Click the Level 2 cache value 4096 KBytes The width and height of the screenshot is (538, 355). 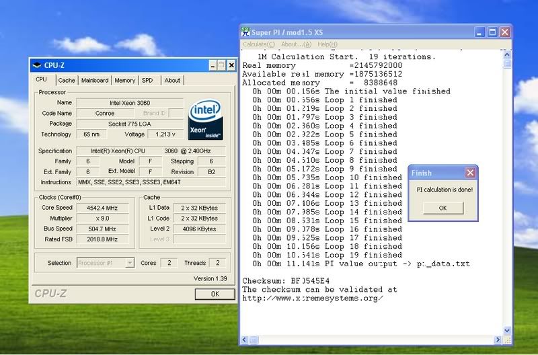click(199, 229)
